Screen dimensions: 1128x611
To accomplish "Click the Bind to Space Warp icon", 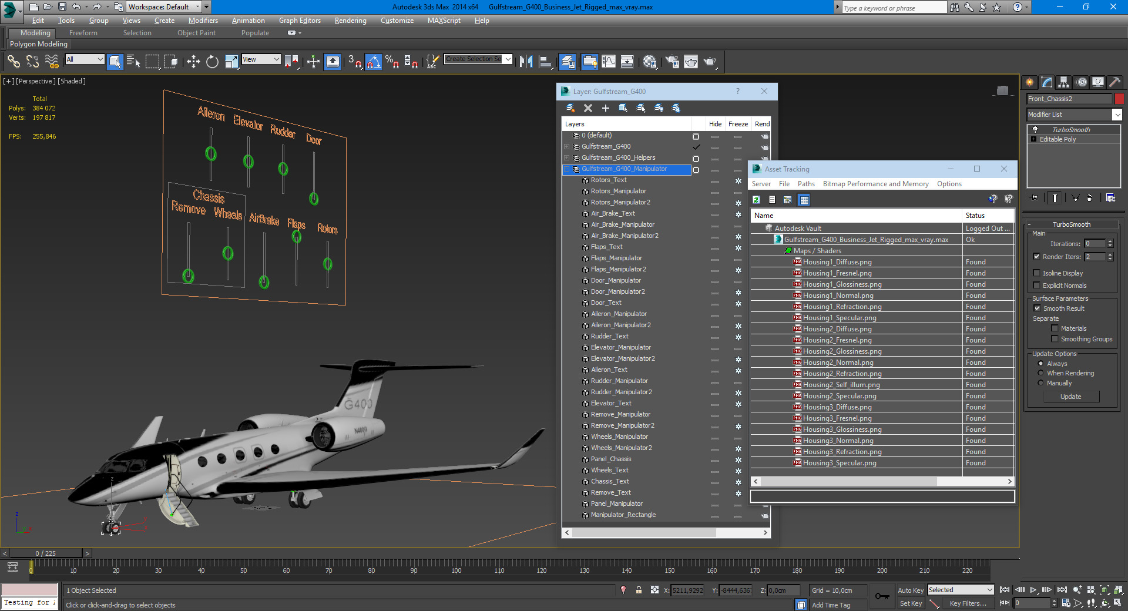I will 52,61.
